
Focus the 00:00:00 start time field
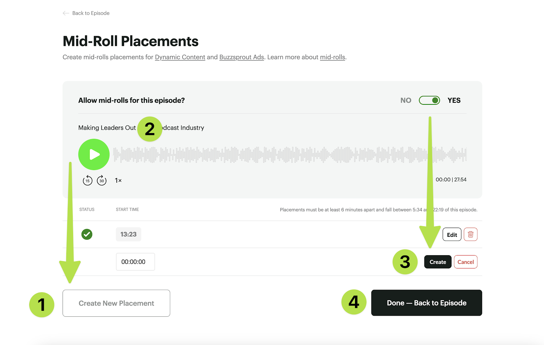(135, 262)
